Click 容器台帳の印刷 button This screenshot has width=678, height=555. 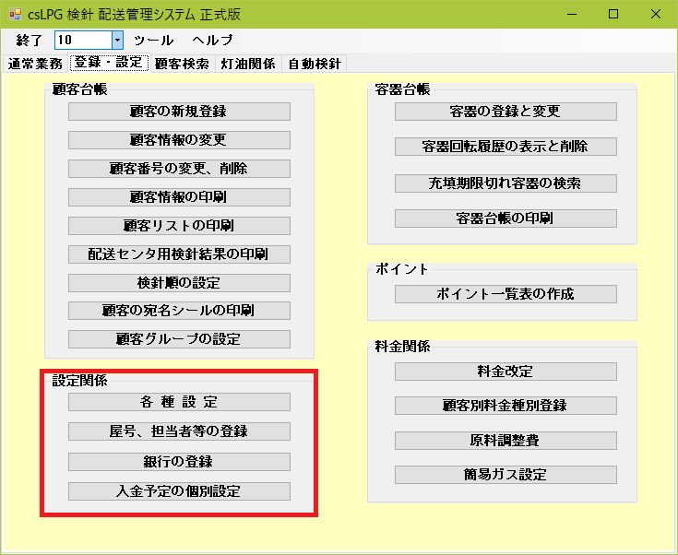[506, 218]
